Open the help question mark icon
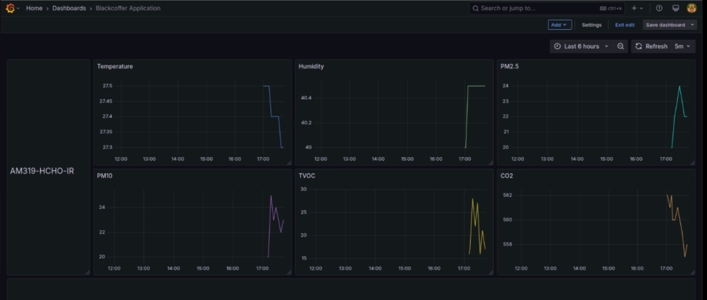Viewport: 707px width, 300px height. pyautogui.click(x=659, y=8)
